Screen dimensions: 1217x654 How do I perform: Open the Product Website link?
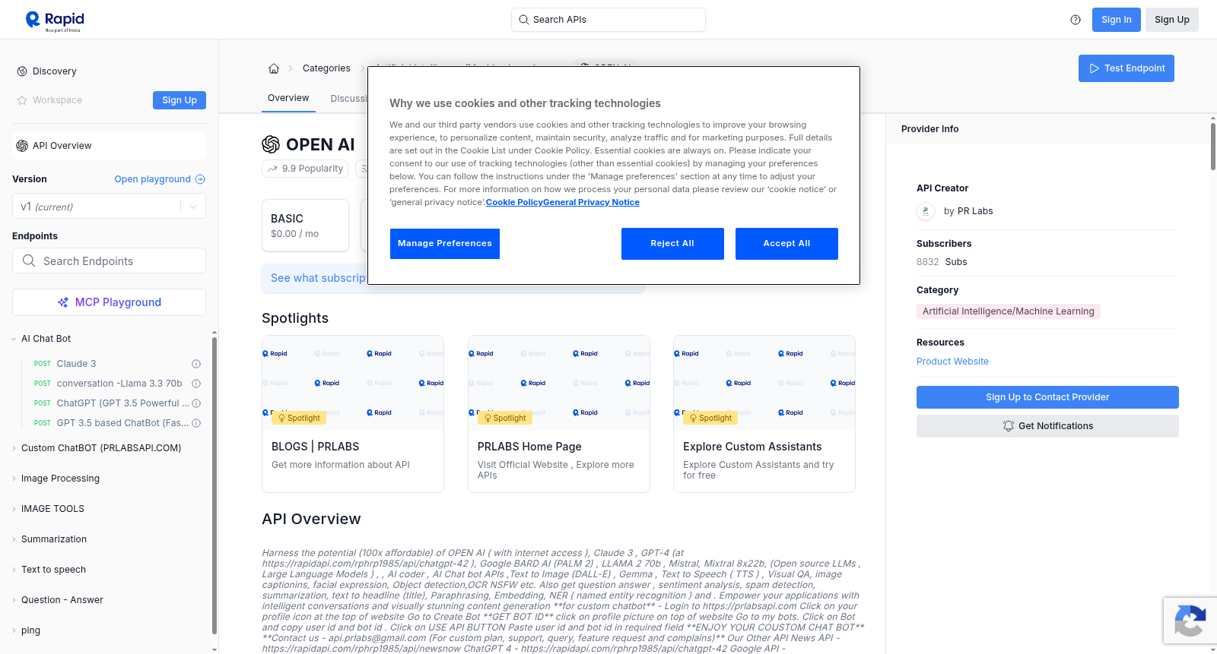[x=952, y=362]
